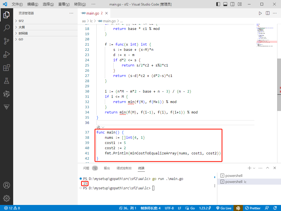Open the notifications bell in status bar
The width and height of the screenshot is (281, 211).
275,208
